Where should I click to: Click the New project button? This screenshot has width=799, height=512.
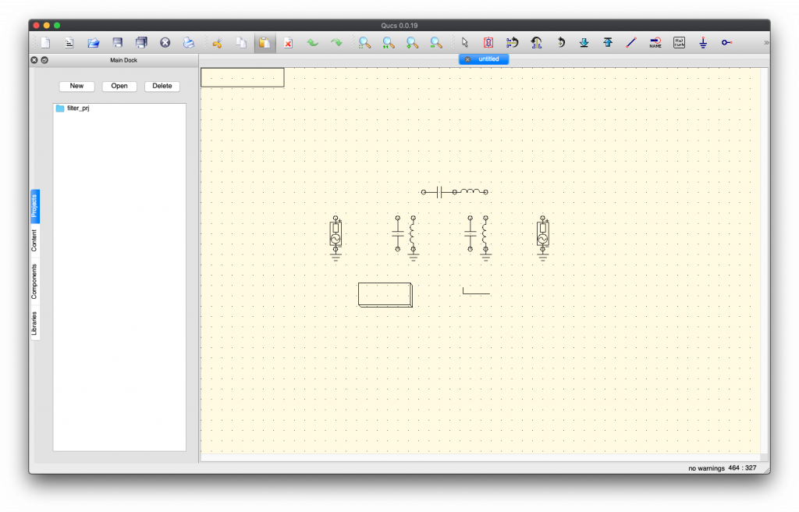(x=77, y=86)
